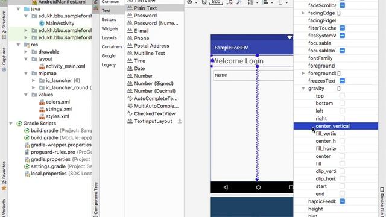Image resolution: width=386 pixels, height=217 pixels.
Task: Check the gravity 'center' checkbox
Action: 342,156
